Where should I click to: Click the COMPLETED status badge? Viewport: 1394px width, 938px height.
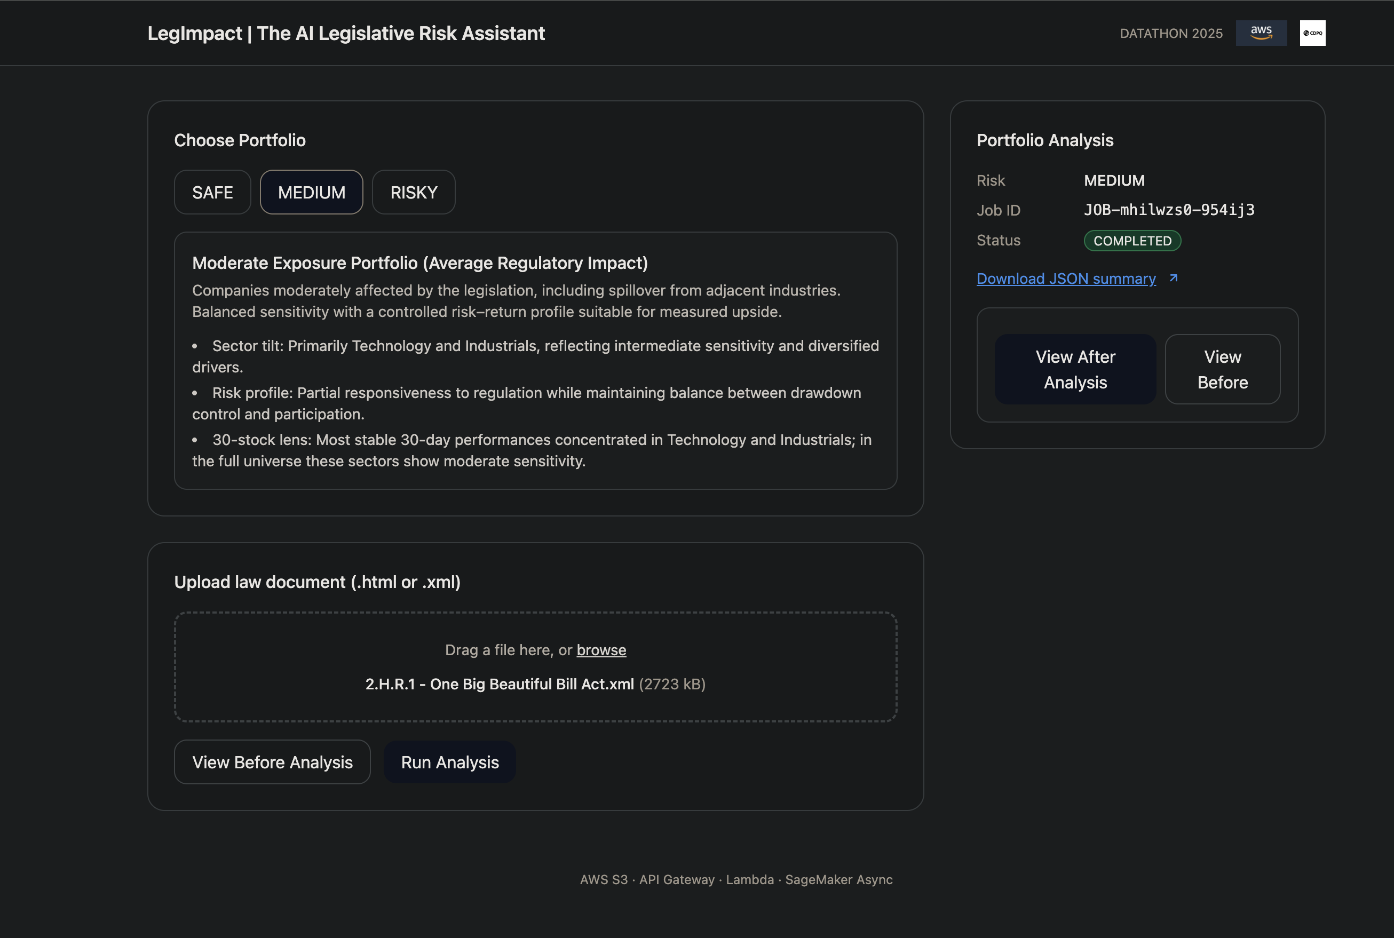1132,241
